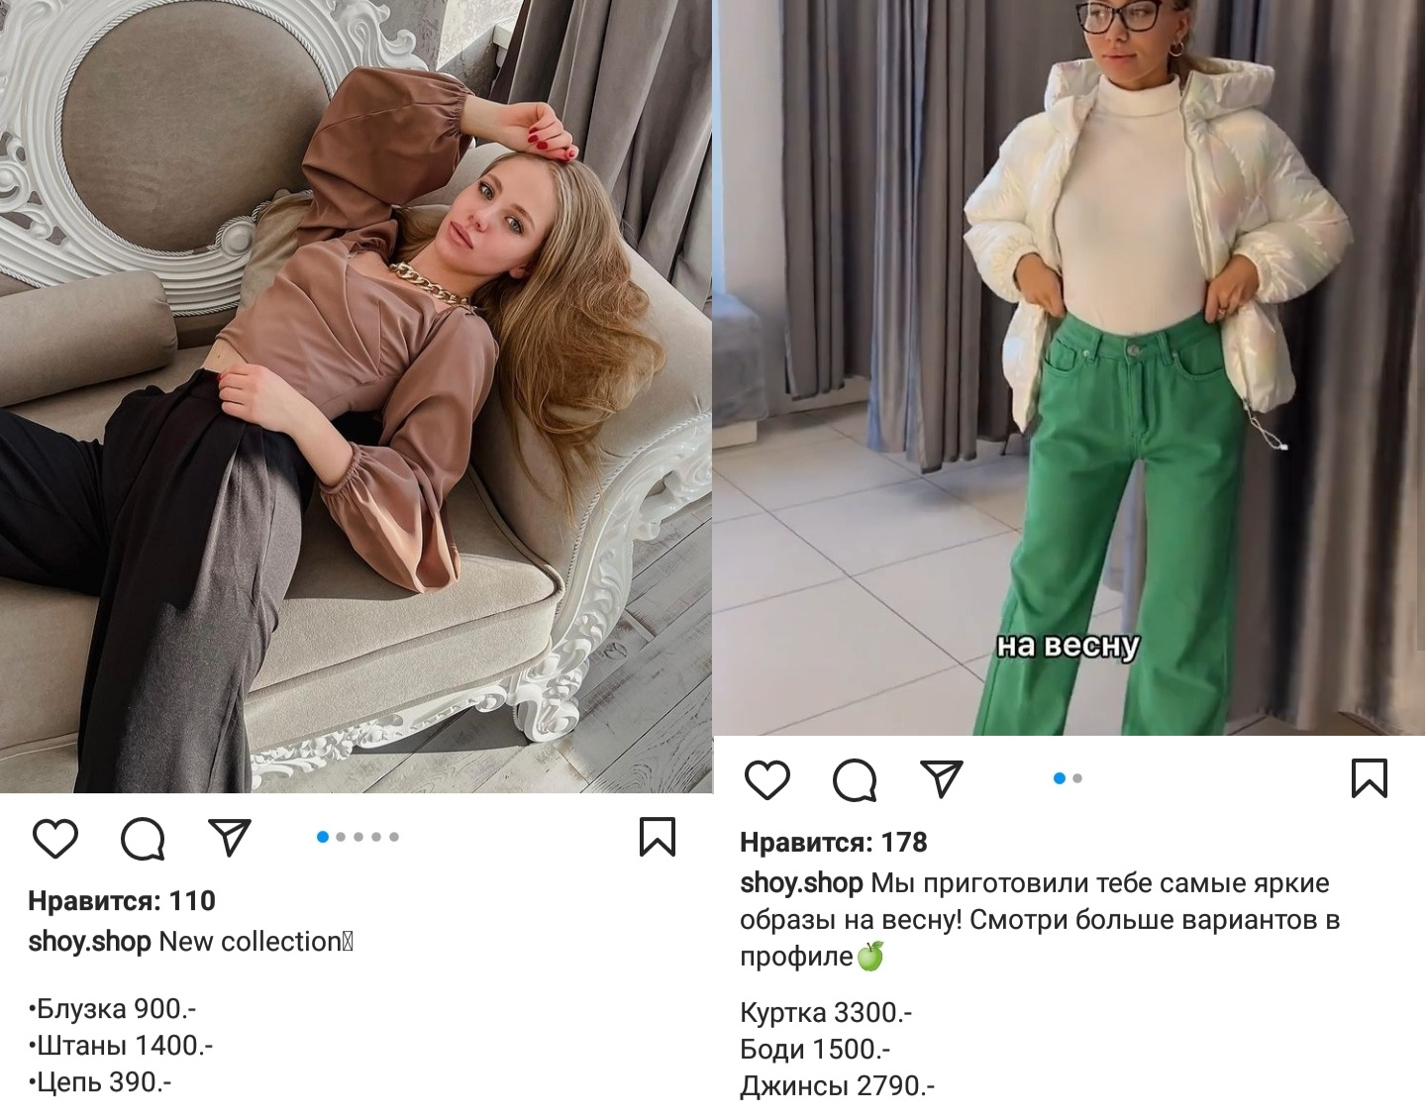1426x1120 pixels.
Task: Like the New collection post with heart icon
Action: 55,839
